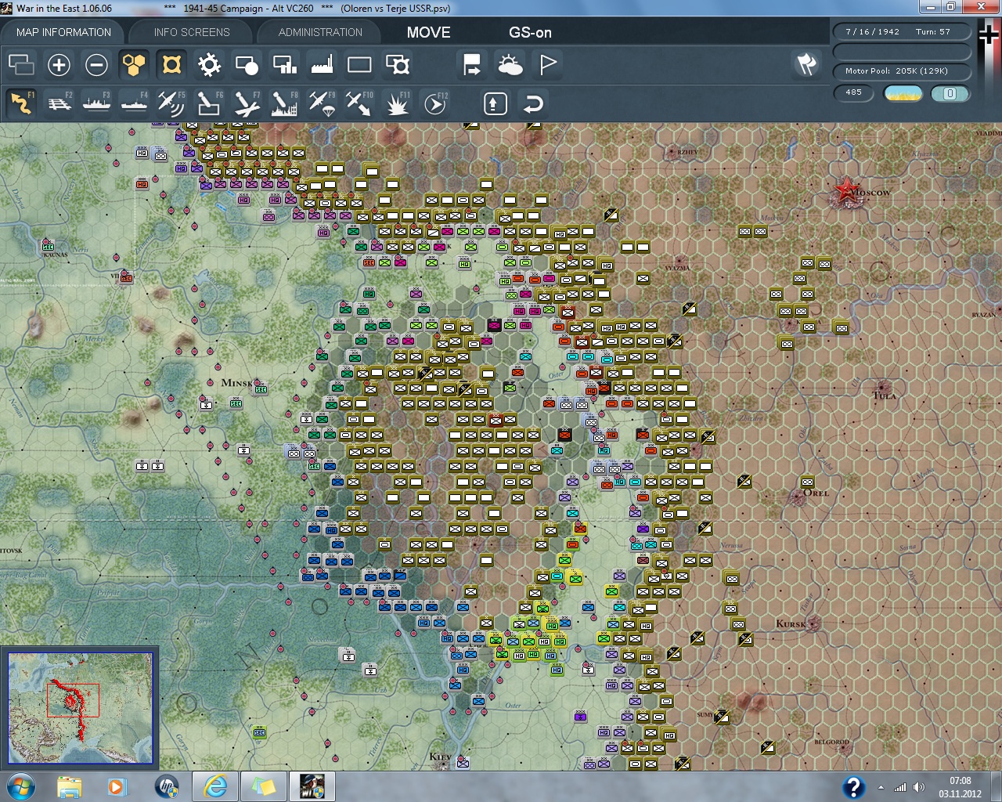Select the F1 move mode icon
Screen dimensions: 1002x802
point(21,103)
